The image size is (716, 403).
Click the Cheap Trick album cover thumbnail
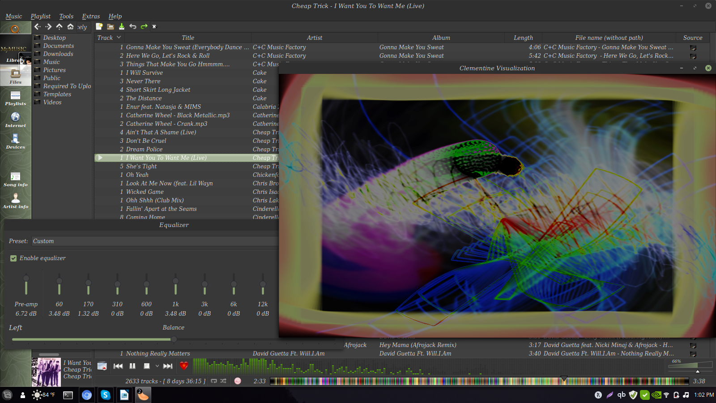[46, 372]
